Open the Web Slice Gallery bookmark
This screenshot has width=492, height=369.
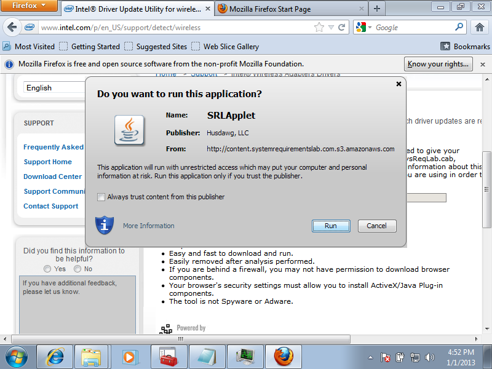click(225, 47)
